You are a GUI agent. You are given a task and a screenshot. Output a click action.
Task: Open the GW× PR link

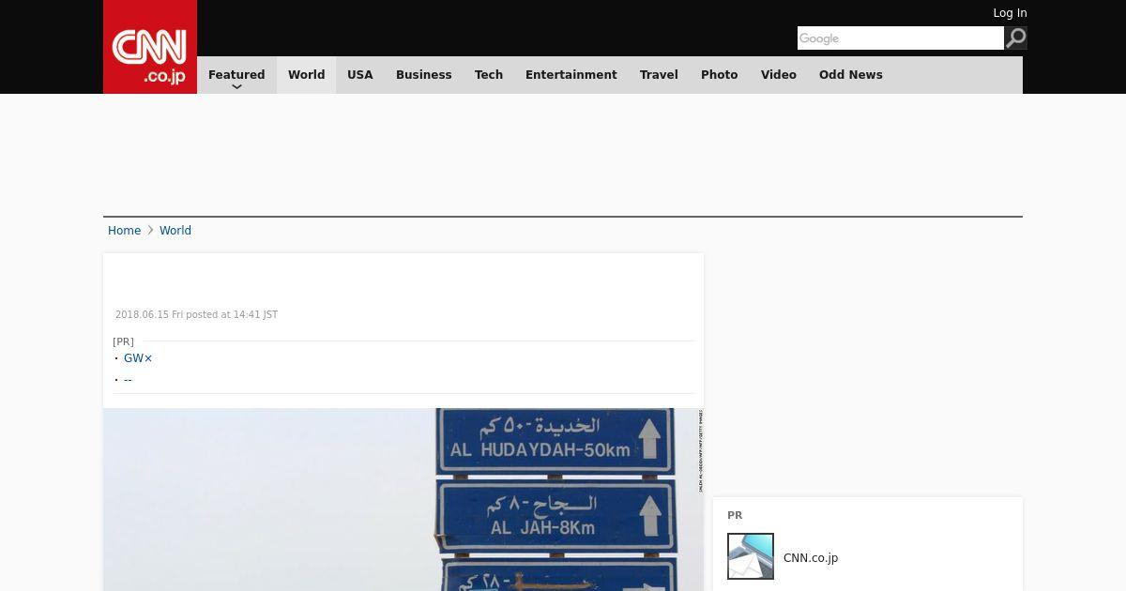click(138, 358)
